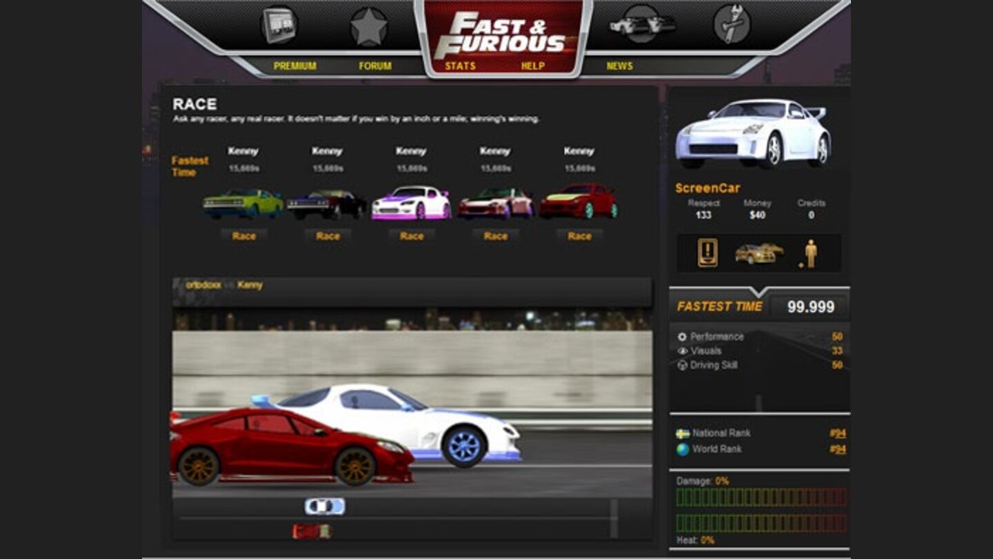Image resolution: width=993 pixels, height=559 pixels.
Task: Click the Damage meter bar
Action: pyautogui.click(x=761, y=497)
